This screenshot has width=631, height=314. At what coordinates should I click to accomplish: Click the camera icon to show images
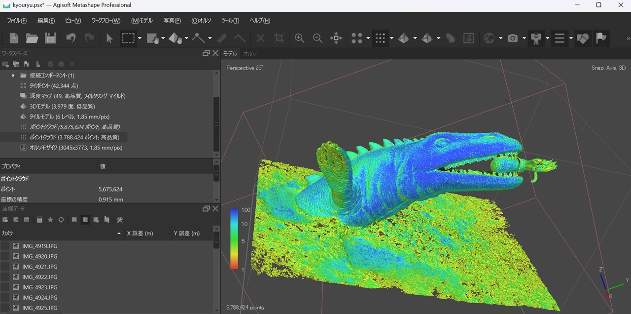coord(513,38)
